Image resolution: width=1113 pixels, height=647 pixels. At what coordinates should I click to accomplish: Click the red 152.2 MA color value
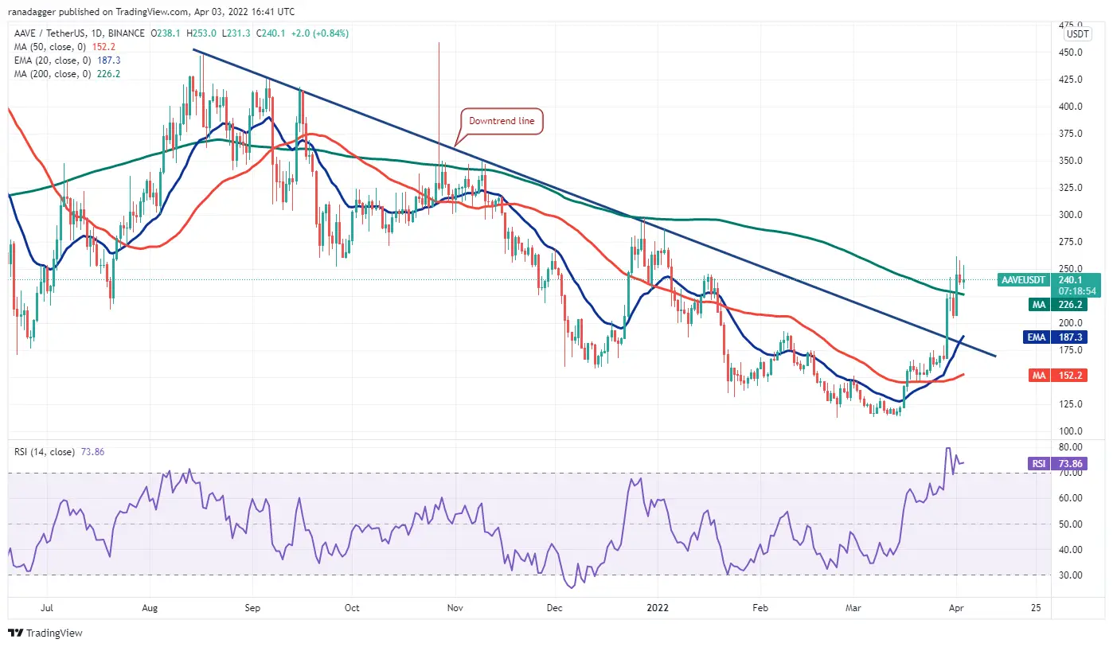108,47
